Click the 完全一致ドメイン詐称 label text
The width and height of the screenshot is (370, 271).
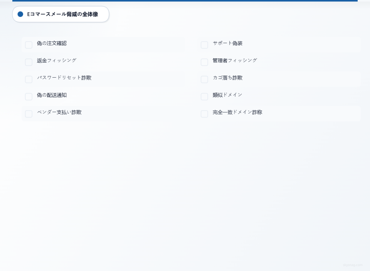[x=237, y=112]
